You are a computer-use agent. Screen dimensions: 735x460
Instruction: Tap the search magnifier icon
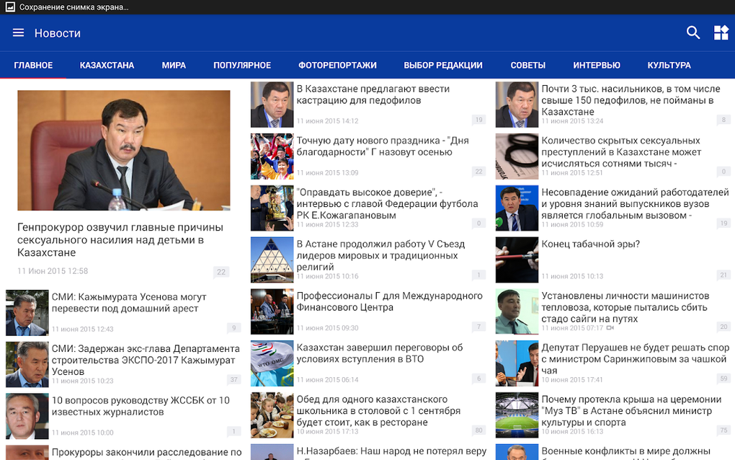tap(692, 33)
